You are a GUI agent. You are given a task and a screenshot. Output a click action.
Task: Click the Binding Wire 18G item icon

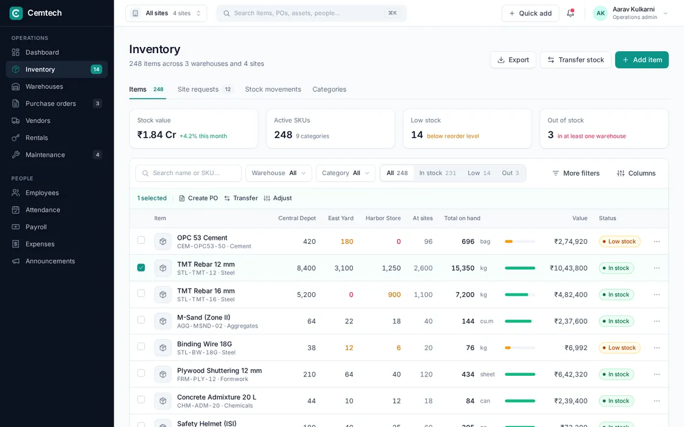click(x=162, y=348)
